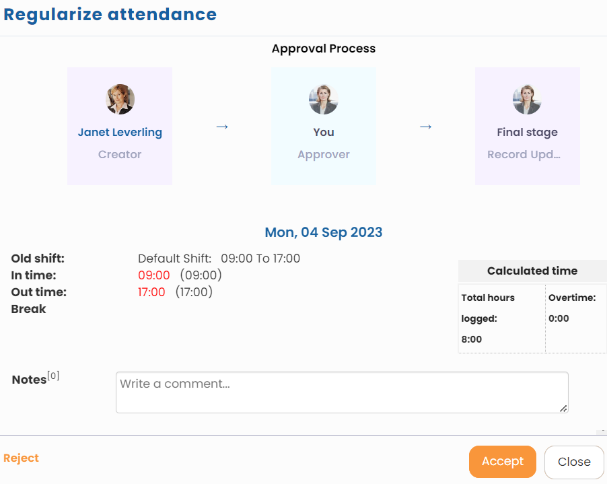607x484 pixels.
Task: Open the Janet Leverling name link
Action: click(120, 133)
